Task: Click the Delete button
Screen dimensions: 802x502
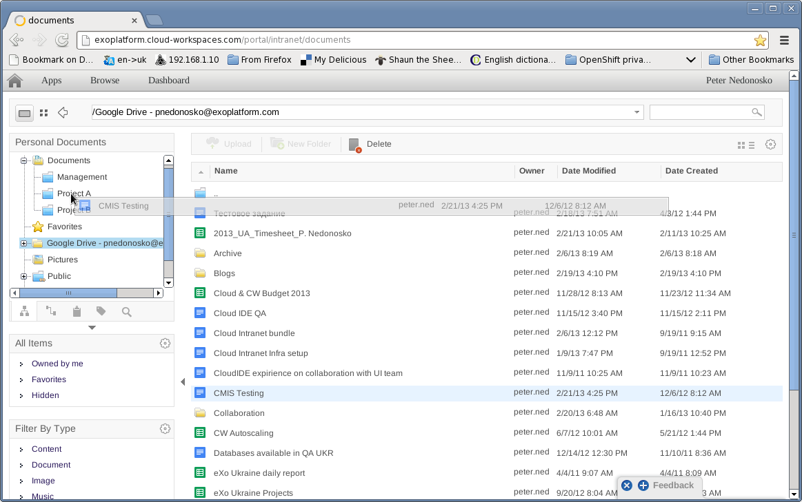Action: [x=370, y=145]
